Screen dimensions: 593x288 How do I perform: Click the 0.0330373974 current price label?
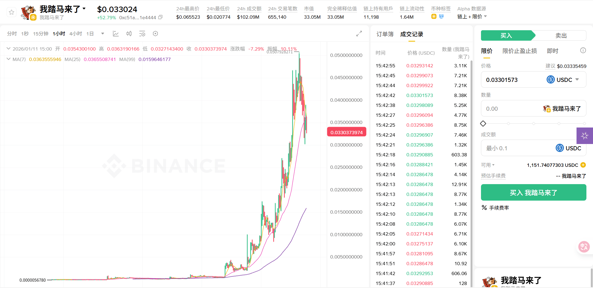pos(347,132)
